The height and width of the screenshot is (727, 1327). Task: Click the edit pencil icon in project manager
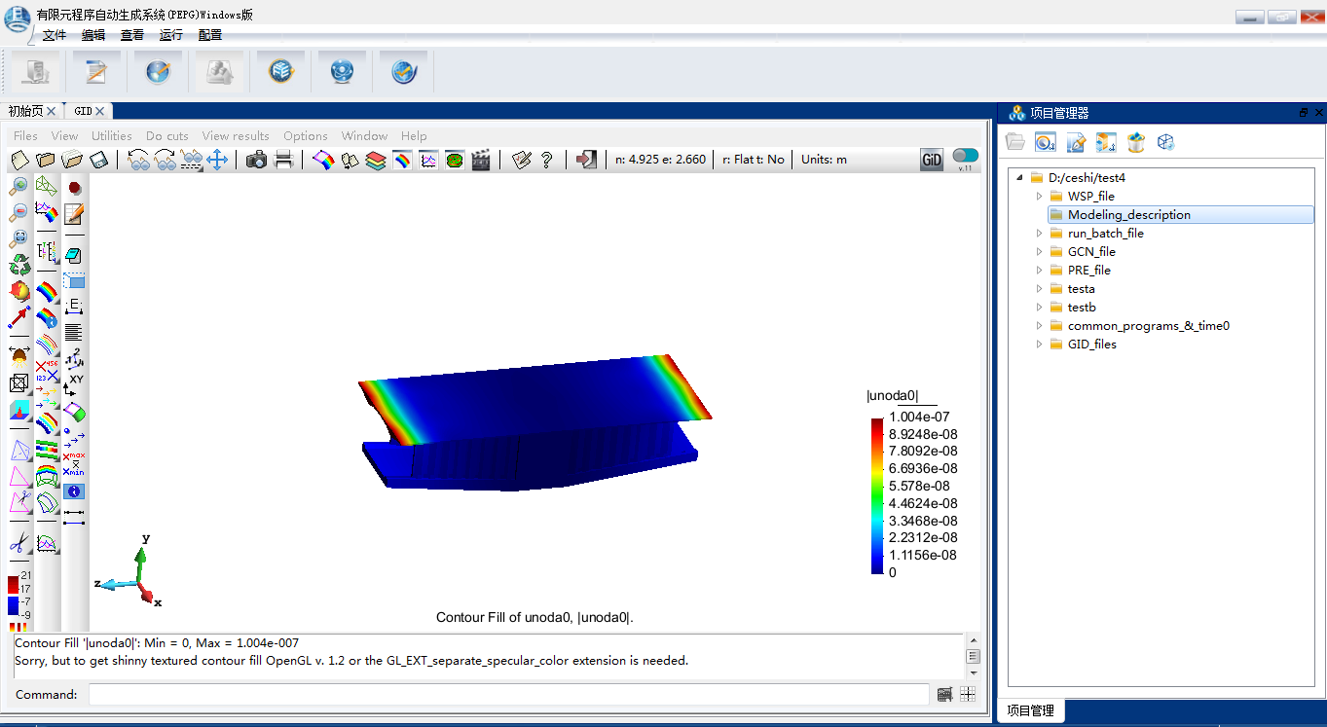(1076, 143)
